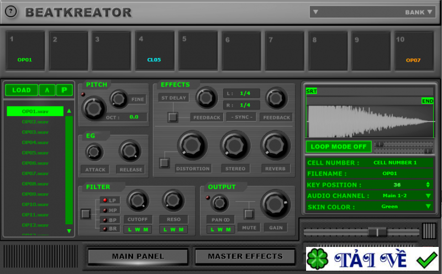The width and height of the screenshot is (442, 274).
Task: Click the left delay FEEDBACK knob
Action: coord(206,98)
